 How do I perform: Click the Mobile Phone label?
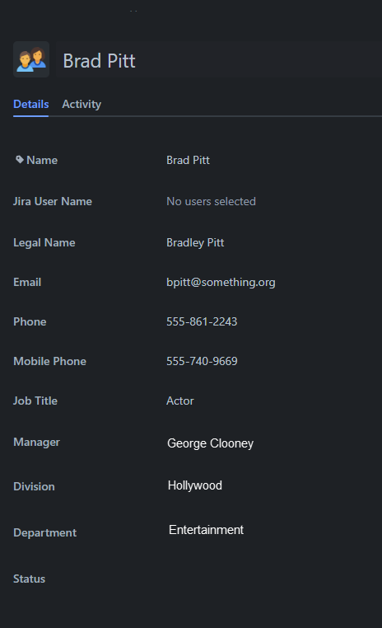(49, 361)
